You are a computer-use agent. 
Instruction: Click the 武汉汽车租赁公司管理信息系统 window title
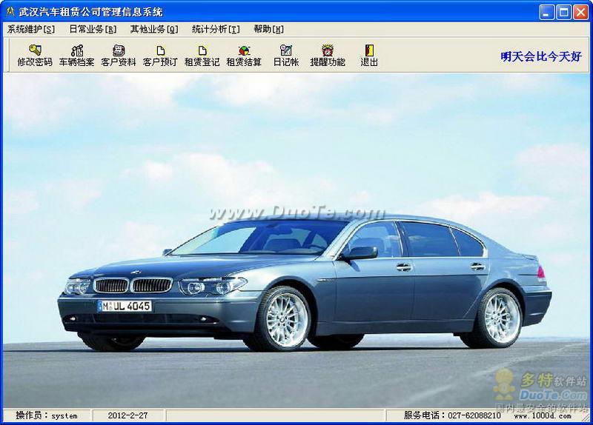pos(91,12)
